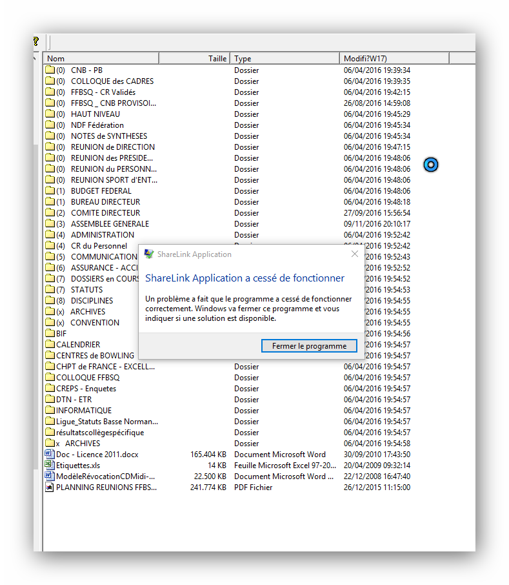
Task: Select the Ligue_Statuts Basse Norman... folder name
Action: (107, 421)
